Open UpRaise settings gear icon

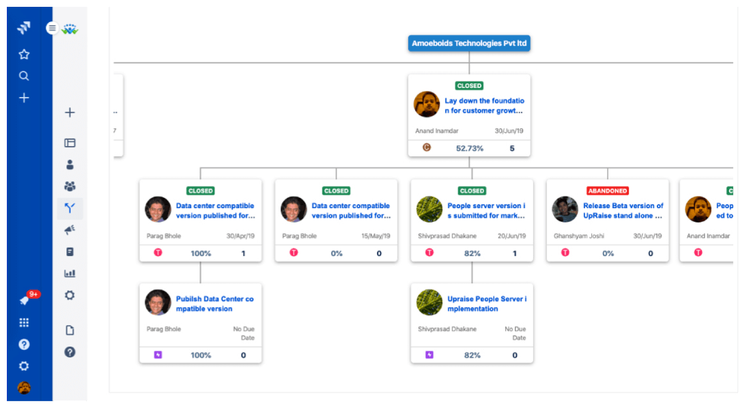(70, 295)
